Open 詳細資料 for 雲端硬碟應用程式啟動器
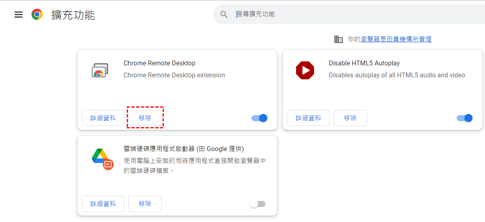This screenshot has height=222, width=485. coord(103,204)
